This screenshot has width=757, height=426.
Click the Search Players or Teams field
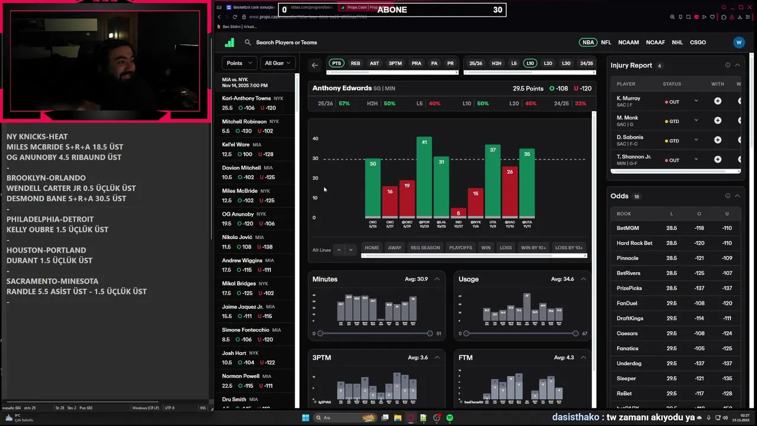[x=286, y=43]
